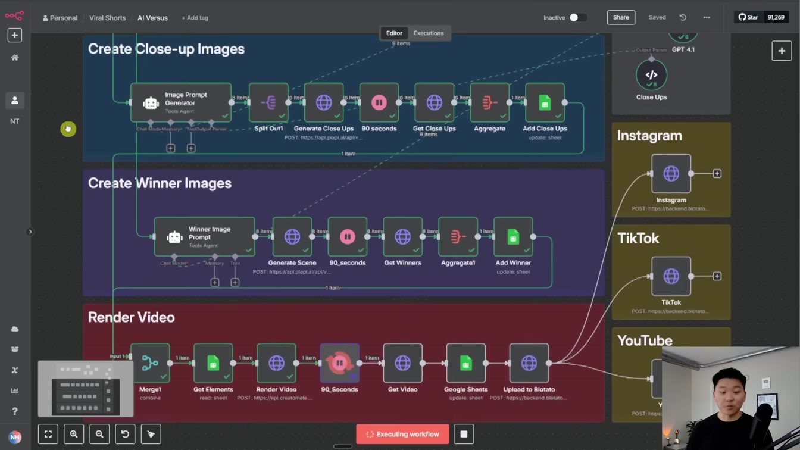
Task: Open the Aggregate node
Action: point(489,102)
